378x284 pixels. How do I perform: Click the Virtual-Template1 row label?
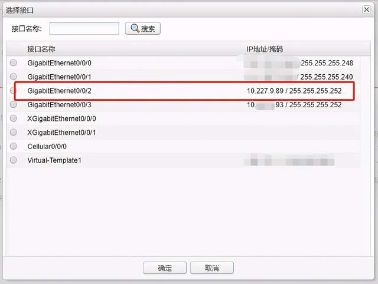[54, 160]
